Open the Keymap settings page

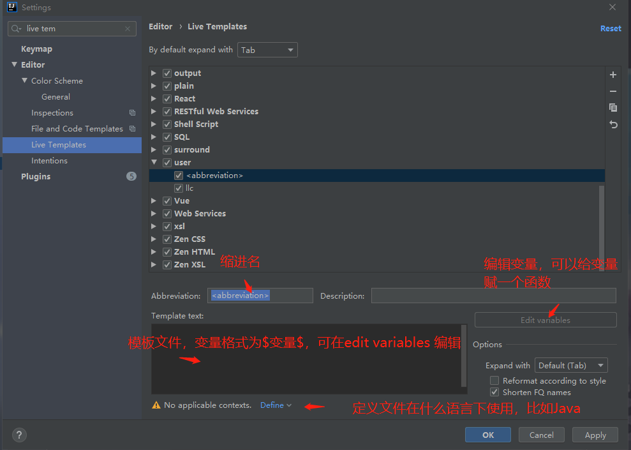[36, 49]
